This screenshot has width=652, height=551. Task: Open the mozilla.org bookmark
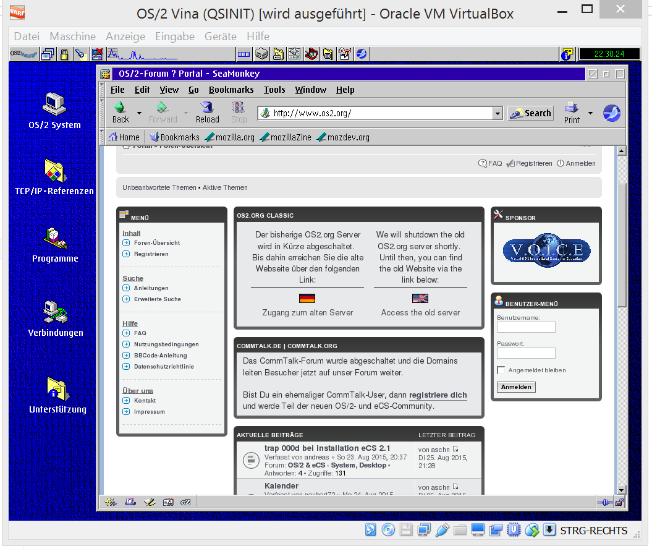(230, 137)
